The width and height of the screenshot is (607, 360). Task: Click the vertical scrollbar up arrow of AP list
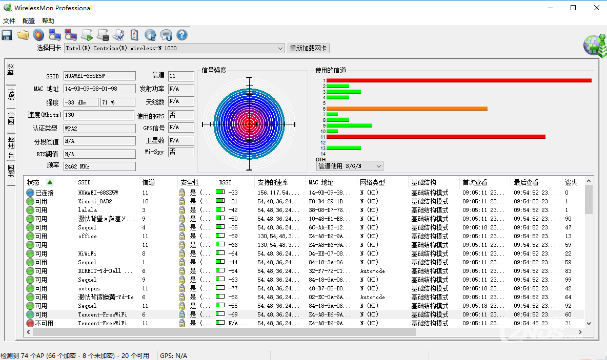(x=589, y=181)
